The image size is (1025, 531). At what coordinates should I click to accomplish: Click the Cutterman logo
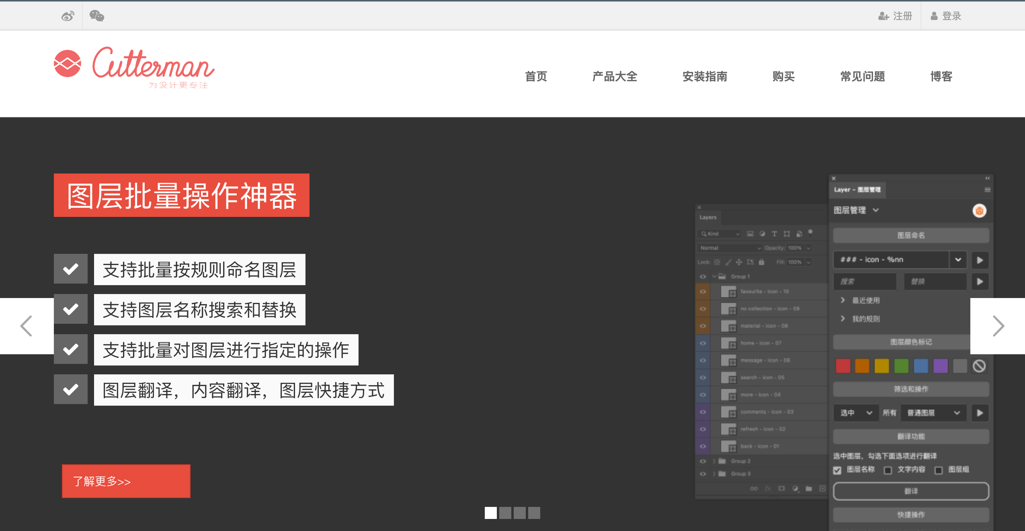click(x=134, y=67)
